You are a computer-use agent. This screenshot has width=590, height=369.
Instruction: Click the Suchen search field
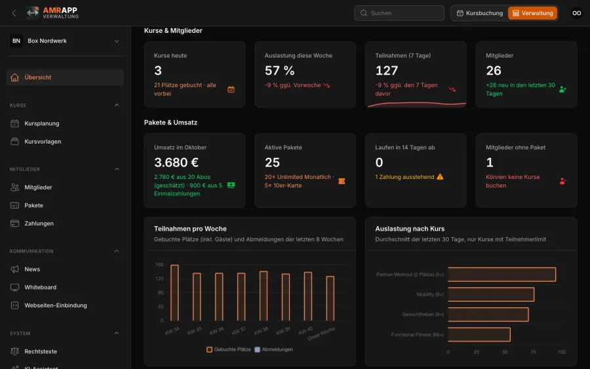[x=399, y=13]
